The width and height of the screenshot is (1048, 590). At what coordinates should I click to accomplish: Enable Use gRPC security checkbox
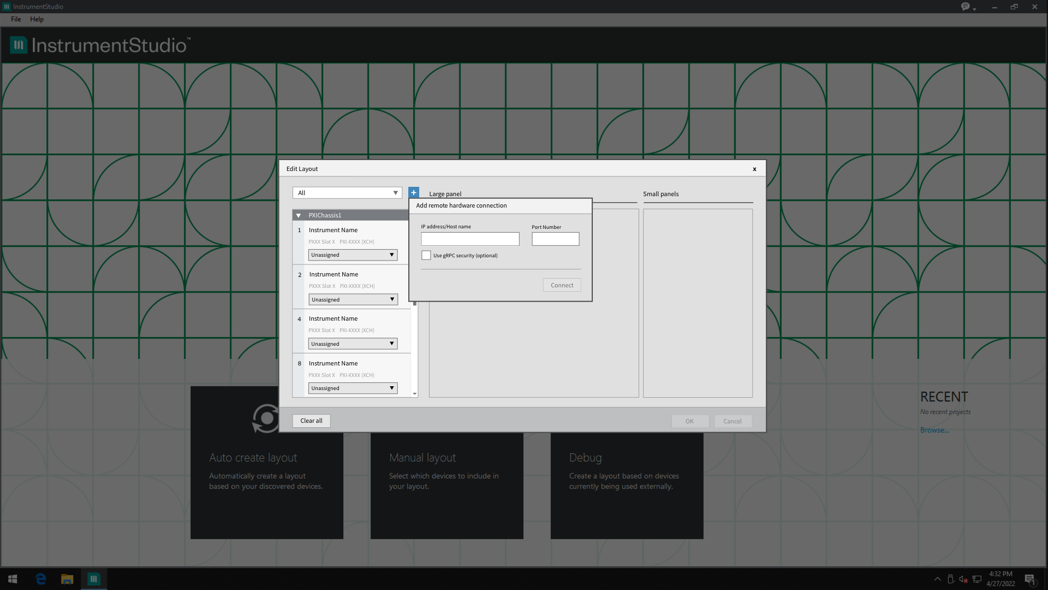click(426, 255)
